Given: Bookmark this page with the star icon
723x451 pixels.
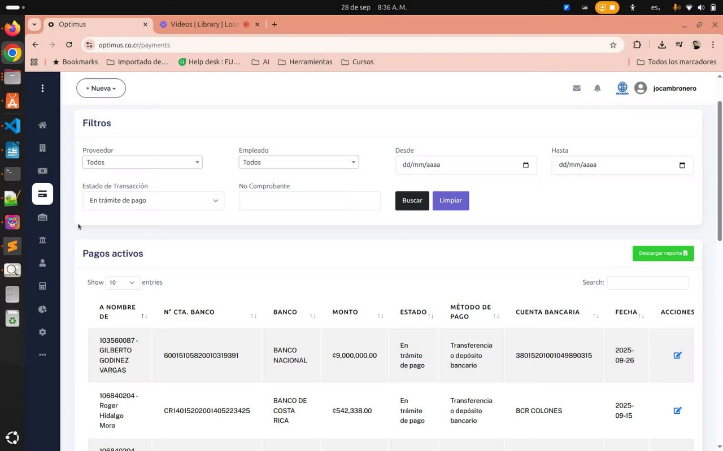Looking at the screenshot, I should pos(613,45).
